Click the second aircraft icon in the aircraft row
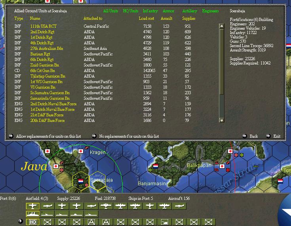 pos(48,206)
